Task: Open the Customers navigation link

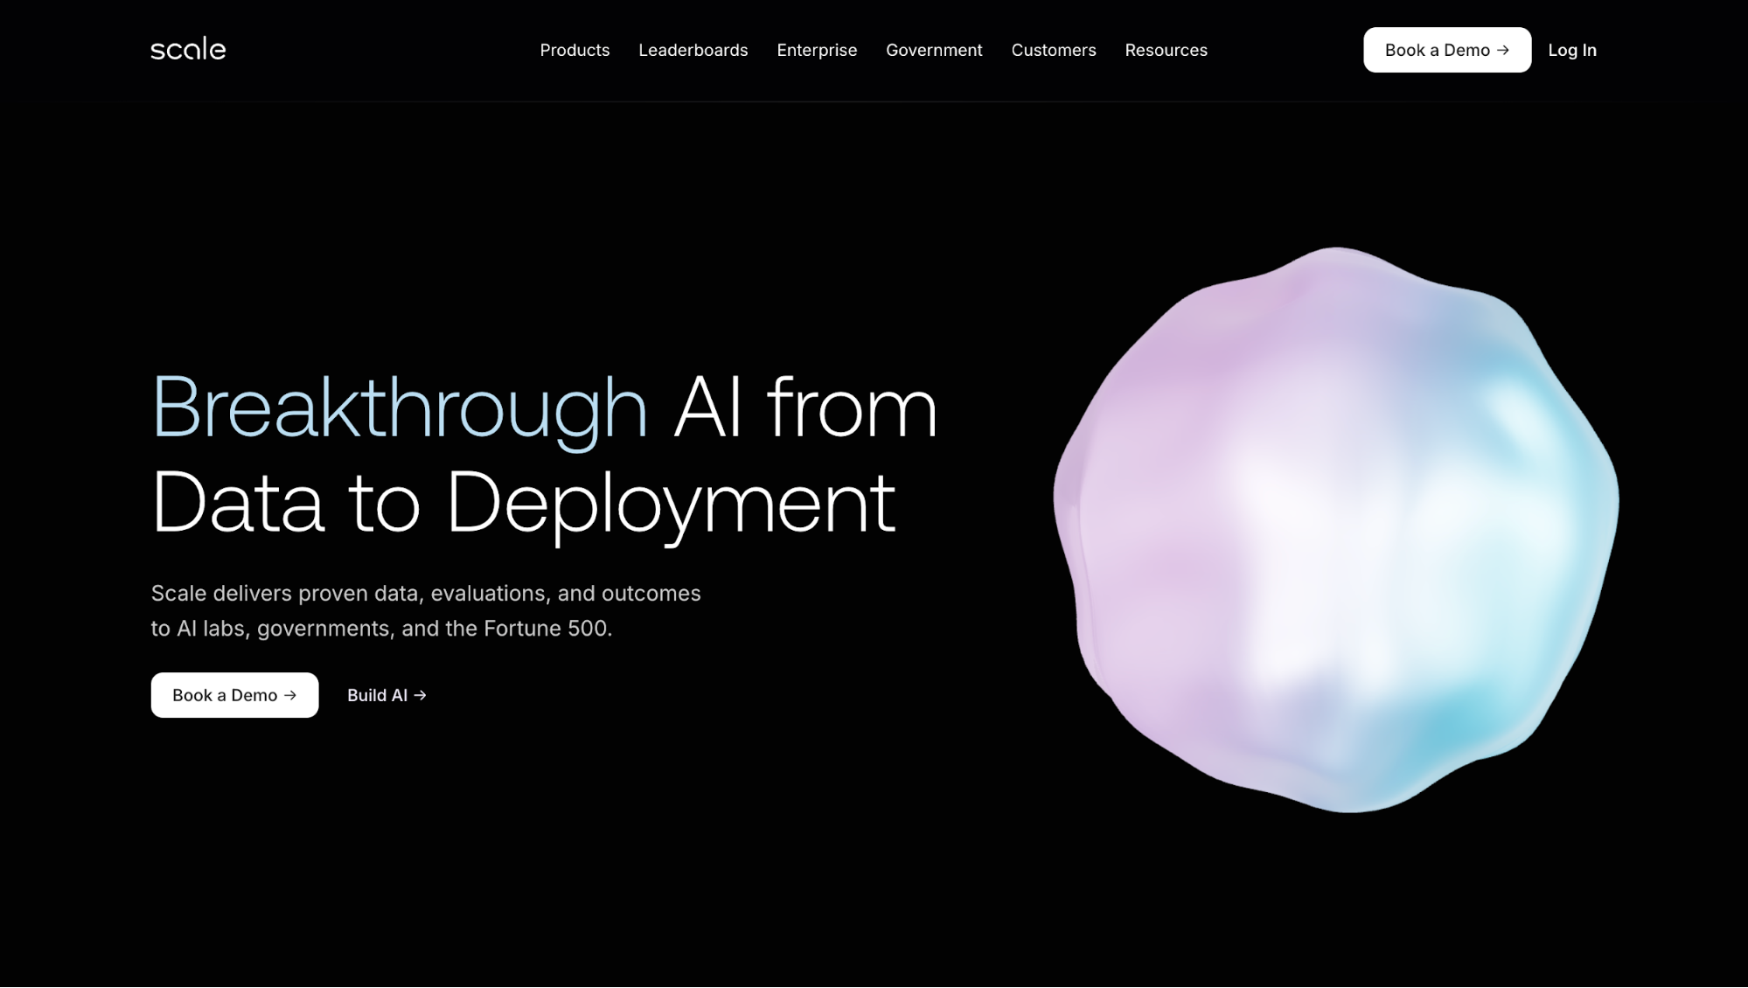Action: click(x=1053, y=50)
